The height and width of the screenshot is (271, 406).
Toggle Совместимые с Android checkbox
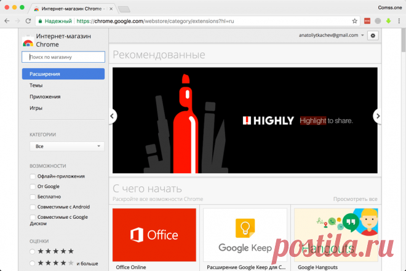(x=33, y=207)
